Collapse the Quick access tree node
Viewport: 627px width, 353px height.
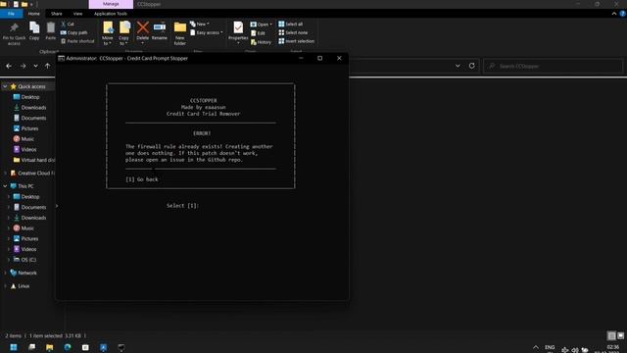(x=5, y=86)
